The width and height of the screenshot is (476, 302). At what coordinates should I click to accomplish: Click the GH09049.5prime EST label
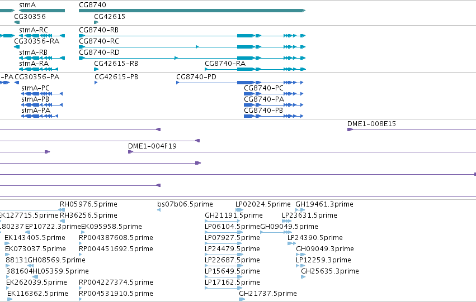click(x=289, y=227)
